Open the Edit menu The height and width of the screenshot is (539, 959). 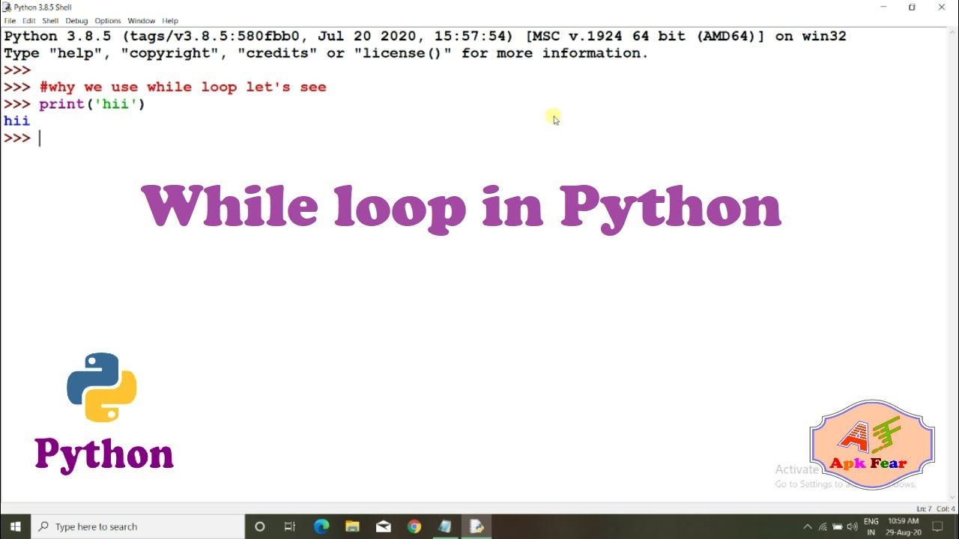coord(28,21)
